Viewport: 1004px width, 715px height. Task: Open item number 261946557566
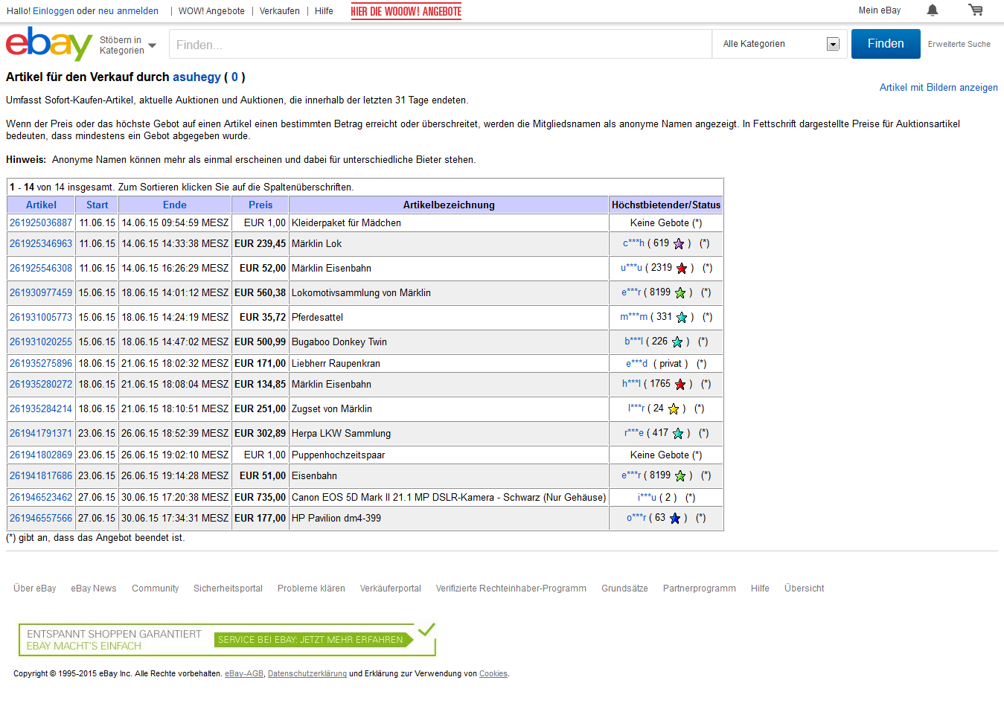41,518
